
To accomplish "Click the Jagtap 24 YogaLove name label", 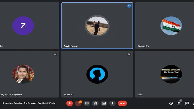I will pyautogui.click(x=11, y=94).
